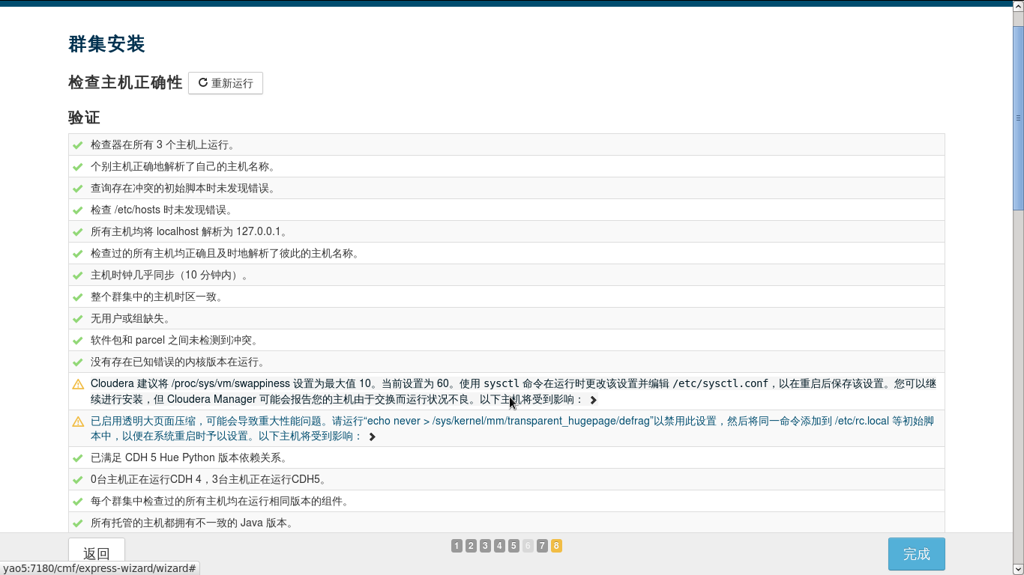Click checkmark for Java 版本 row
Screen dimensions: 1024x575
[x=78, y=523]
